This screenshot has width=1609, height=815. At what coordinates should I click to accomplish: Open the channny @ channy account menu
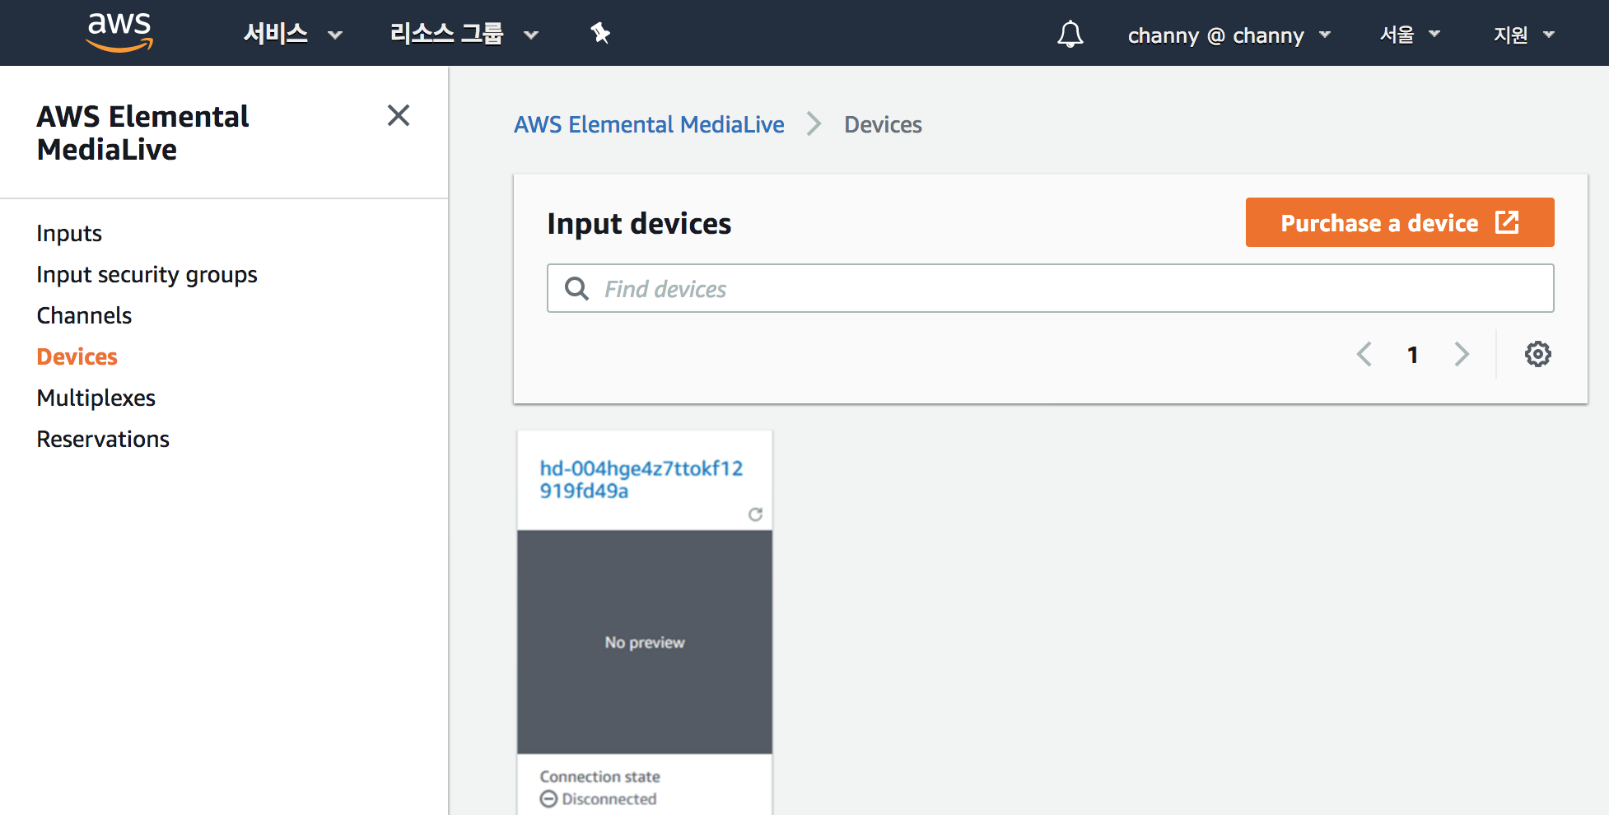(1229, 35)
